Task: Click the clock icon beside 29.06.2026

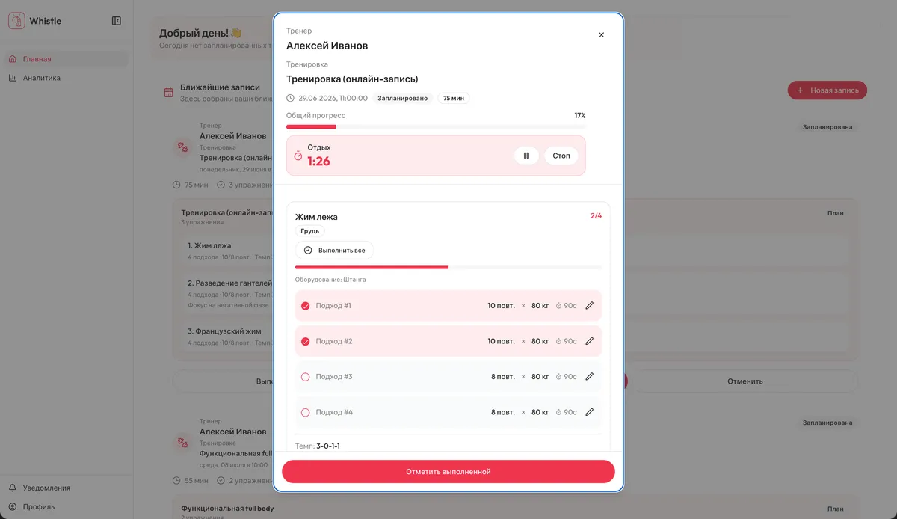Action: click(x=291, y=98)
